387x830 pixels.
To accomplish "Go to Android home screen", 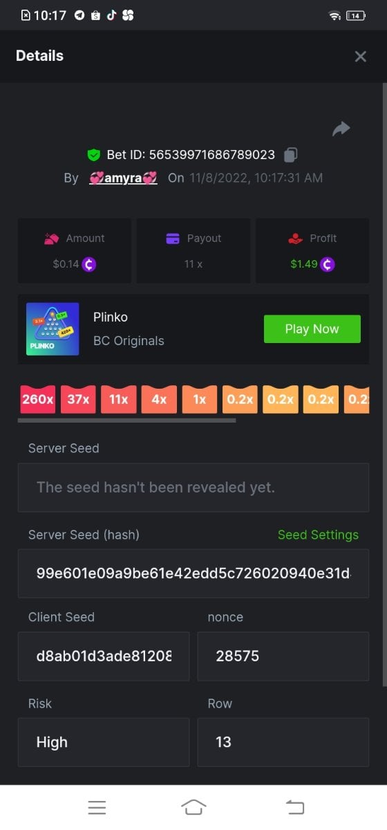I will (193, 807).
